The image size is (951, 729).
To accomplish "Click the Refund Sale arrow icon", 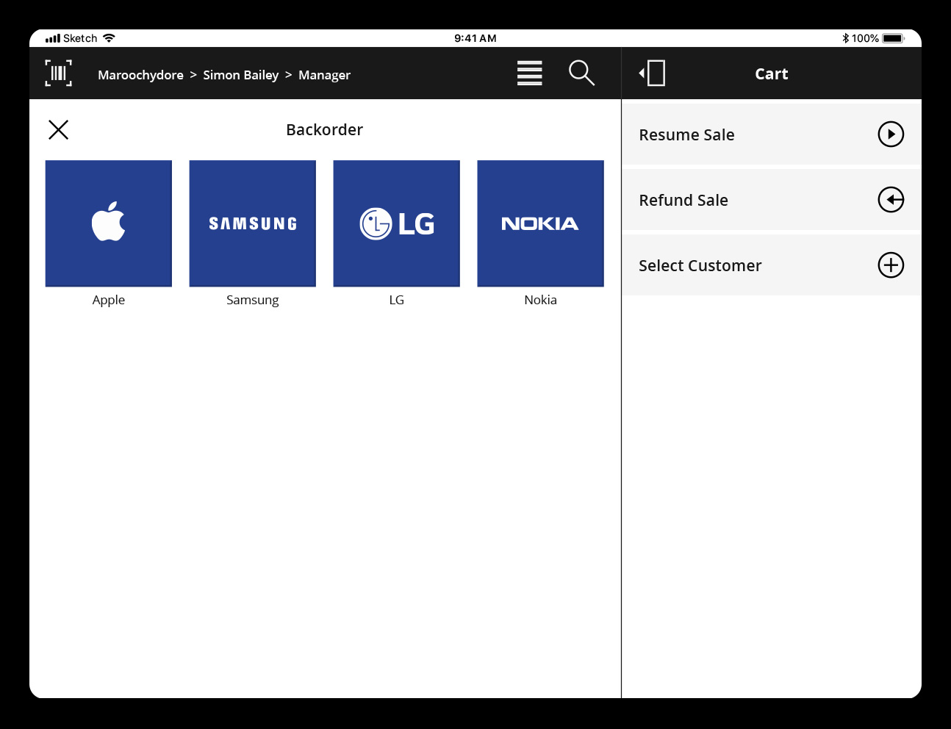I will (891, 200).
